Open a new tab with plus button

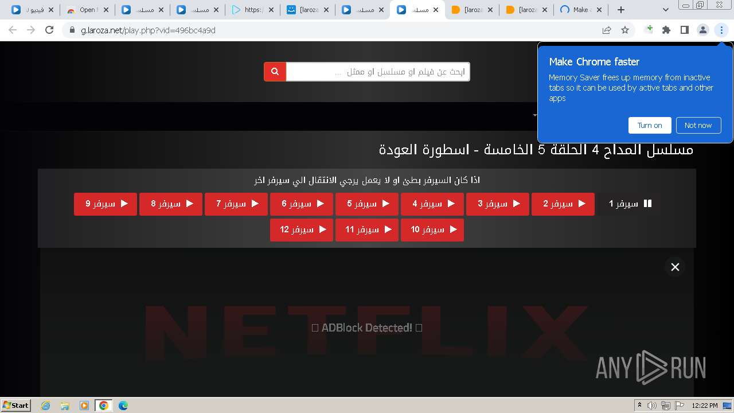621,10
